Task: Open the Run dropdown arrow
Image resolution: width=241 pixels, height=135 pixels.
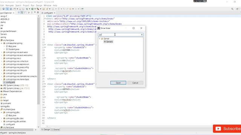Action: pyautogui.click(x=35, y=9)
